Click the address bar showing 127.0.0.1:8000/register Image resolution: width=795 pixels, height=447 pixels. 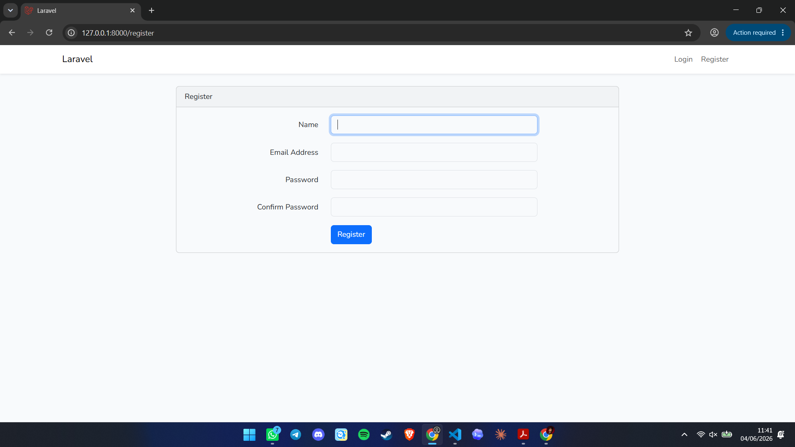click(x=381, y=33)
